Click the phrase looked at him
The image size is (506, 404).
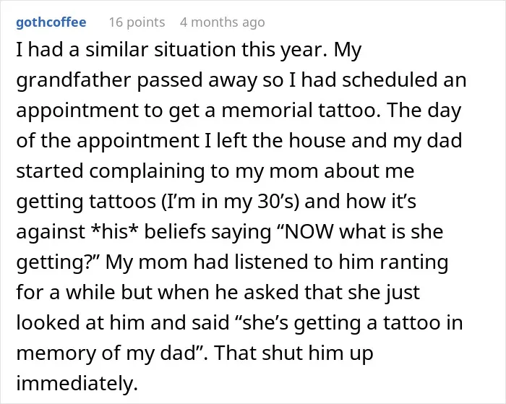(x=80, y=322)
